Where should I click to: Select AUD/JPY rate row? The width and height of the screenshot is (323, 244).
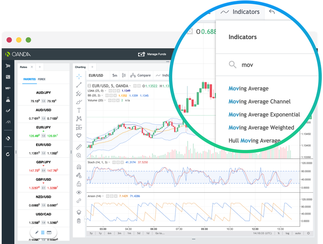[43, 97]
